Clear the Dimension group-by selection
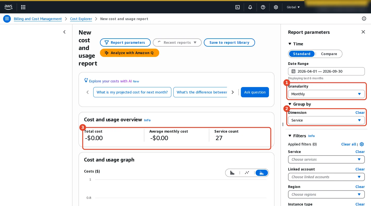 360,113
